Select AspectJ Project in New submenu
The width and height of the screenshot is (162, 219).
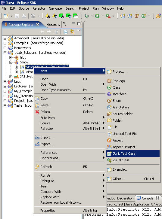[x=133, y=147]
